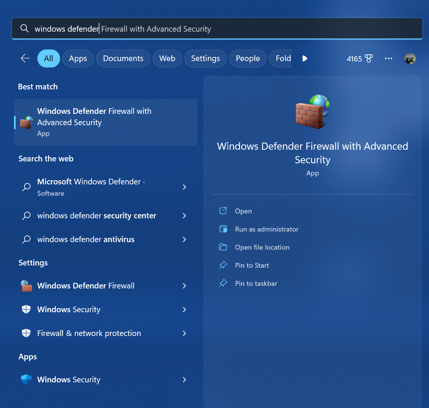The height and width of the screenshot is (408, 429).
Task: Click the large firewall icon in preview pane
Action: click(312, 112)
